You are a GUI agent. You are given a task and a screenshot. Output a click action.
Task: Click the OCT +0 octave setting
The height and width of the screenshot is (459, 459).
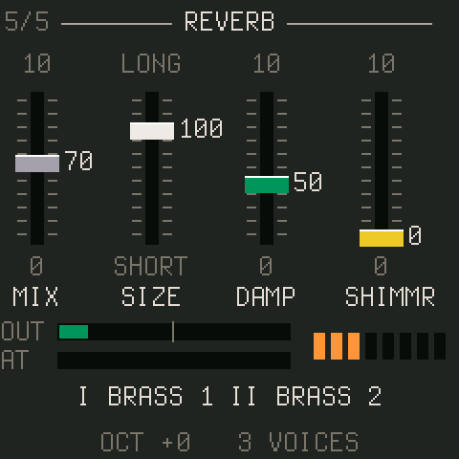pyautogui.click(x=145, y=442)
